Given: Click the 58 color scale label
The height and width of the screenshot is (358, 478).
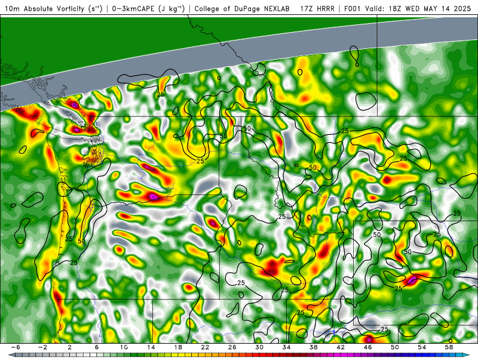Looking at the screenshot, I should pos(449,347).
